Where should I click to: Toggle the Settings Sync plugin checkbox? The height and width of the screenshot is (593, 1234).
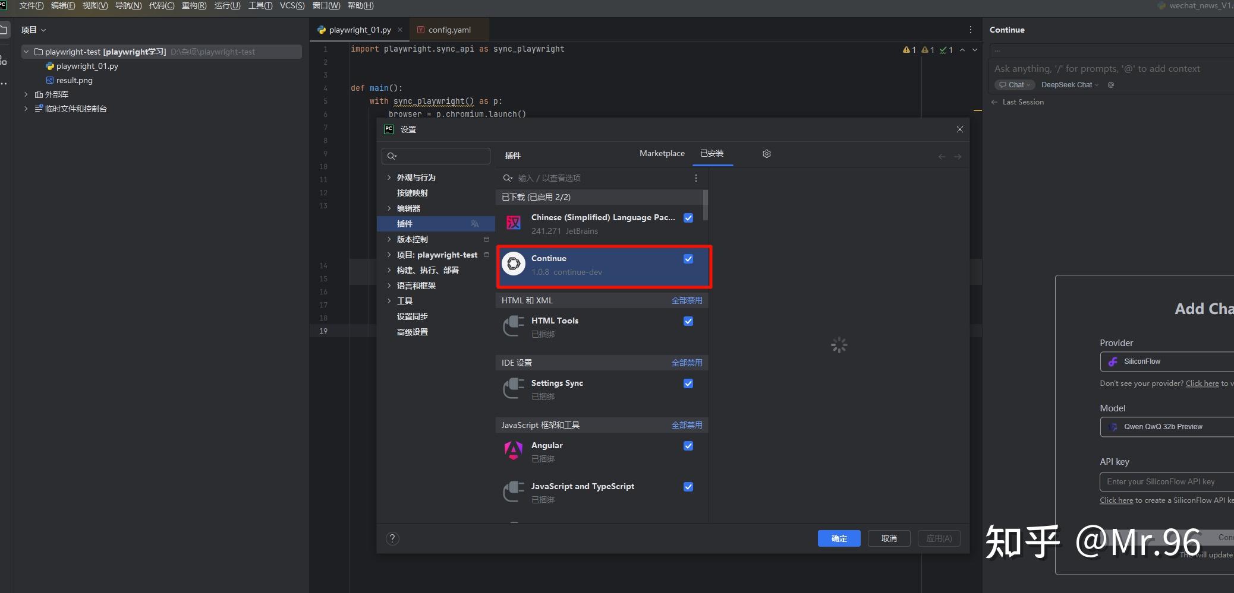(688, 383)
